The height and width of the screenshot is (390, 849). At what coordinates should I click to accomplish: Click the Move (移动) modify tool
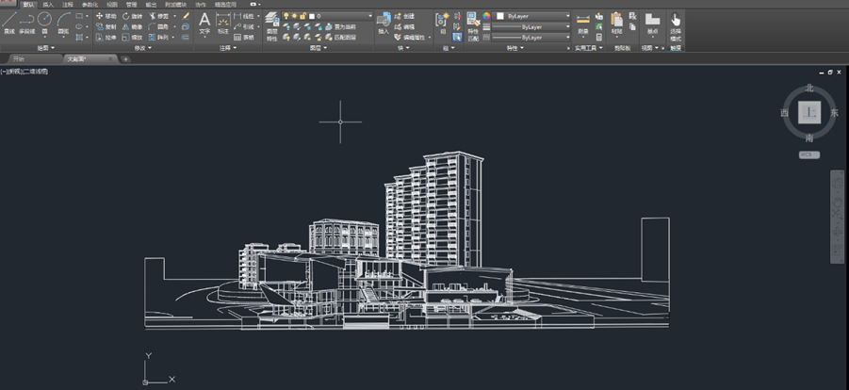pyautogui.click(x=106, y=16)
